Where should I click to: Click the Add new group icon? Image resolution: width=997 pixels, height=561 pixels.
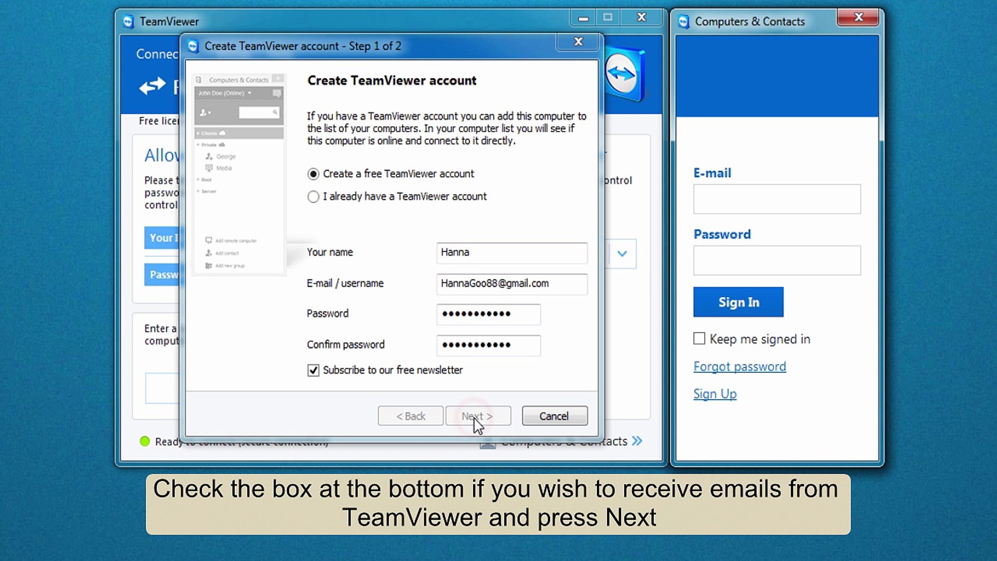point(209,265)
